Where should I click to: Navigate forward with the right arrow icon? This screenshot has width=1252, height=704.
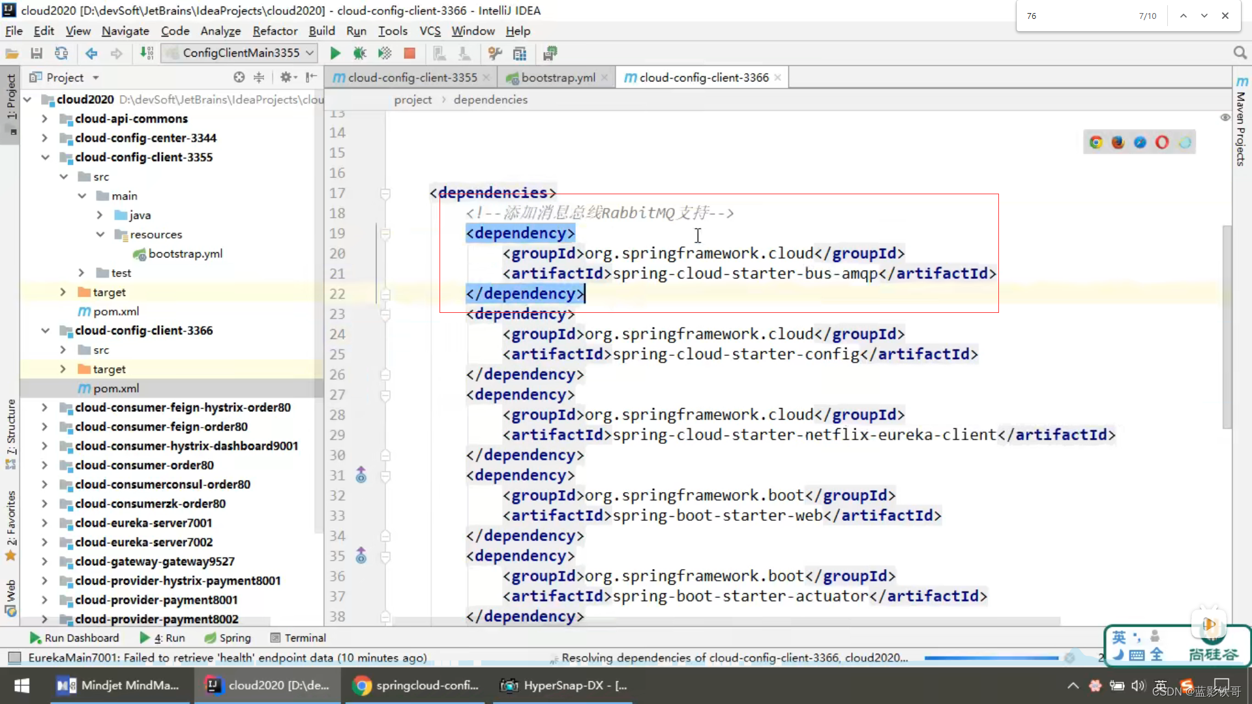(116, 53)
